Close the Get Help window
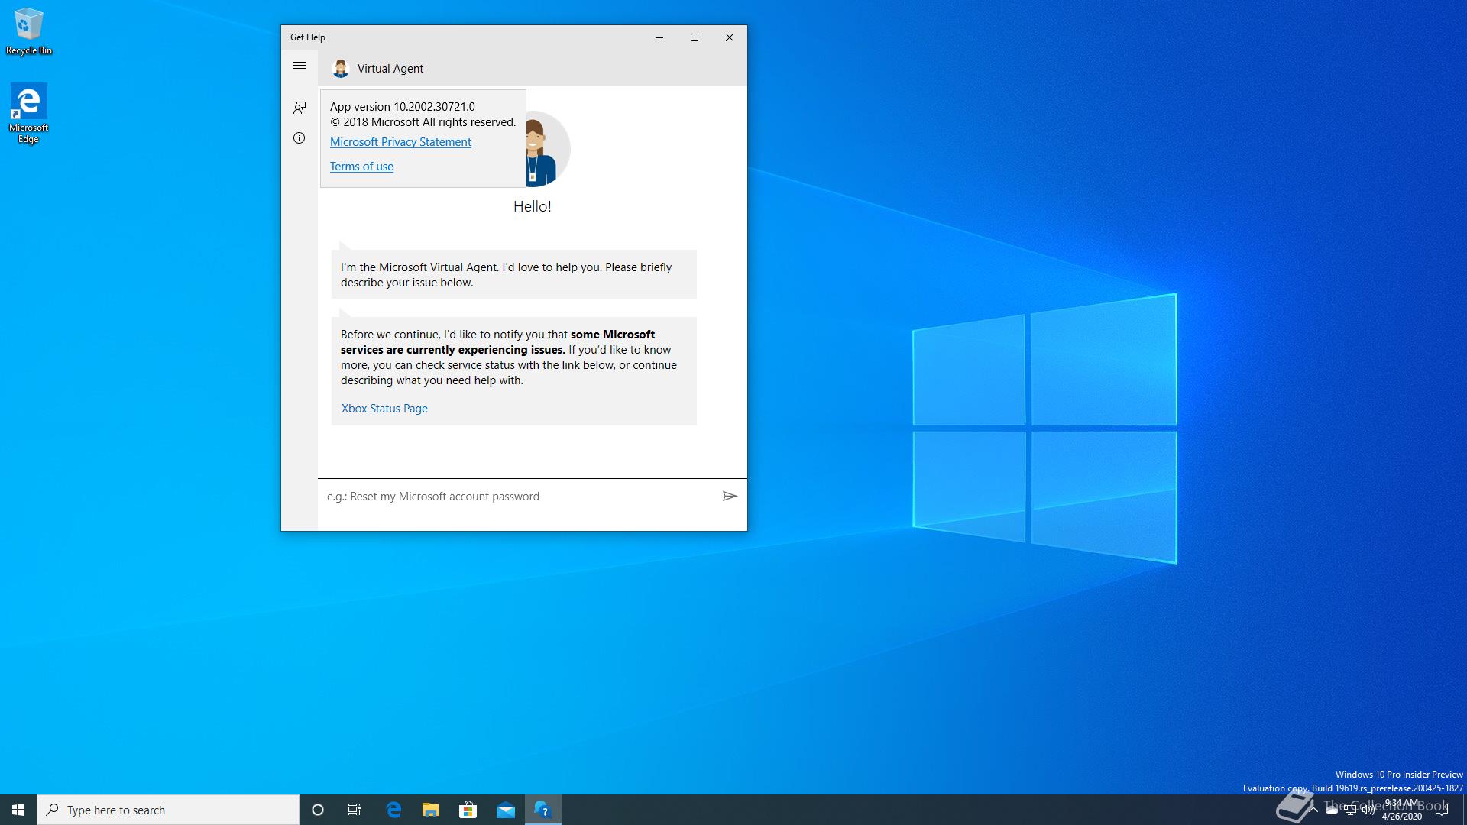 (730, 37)
